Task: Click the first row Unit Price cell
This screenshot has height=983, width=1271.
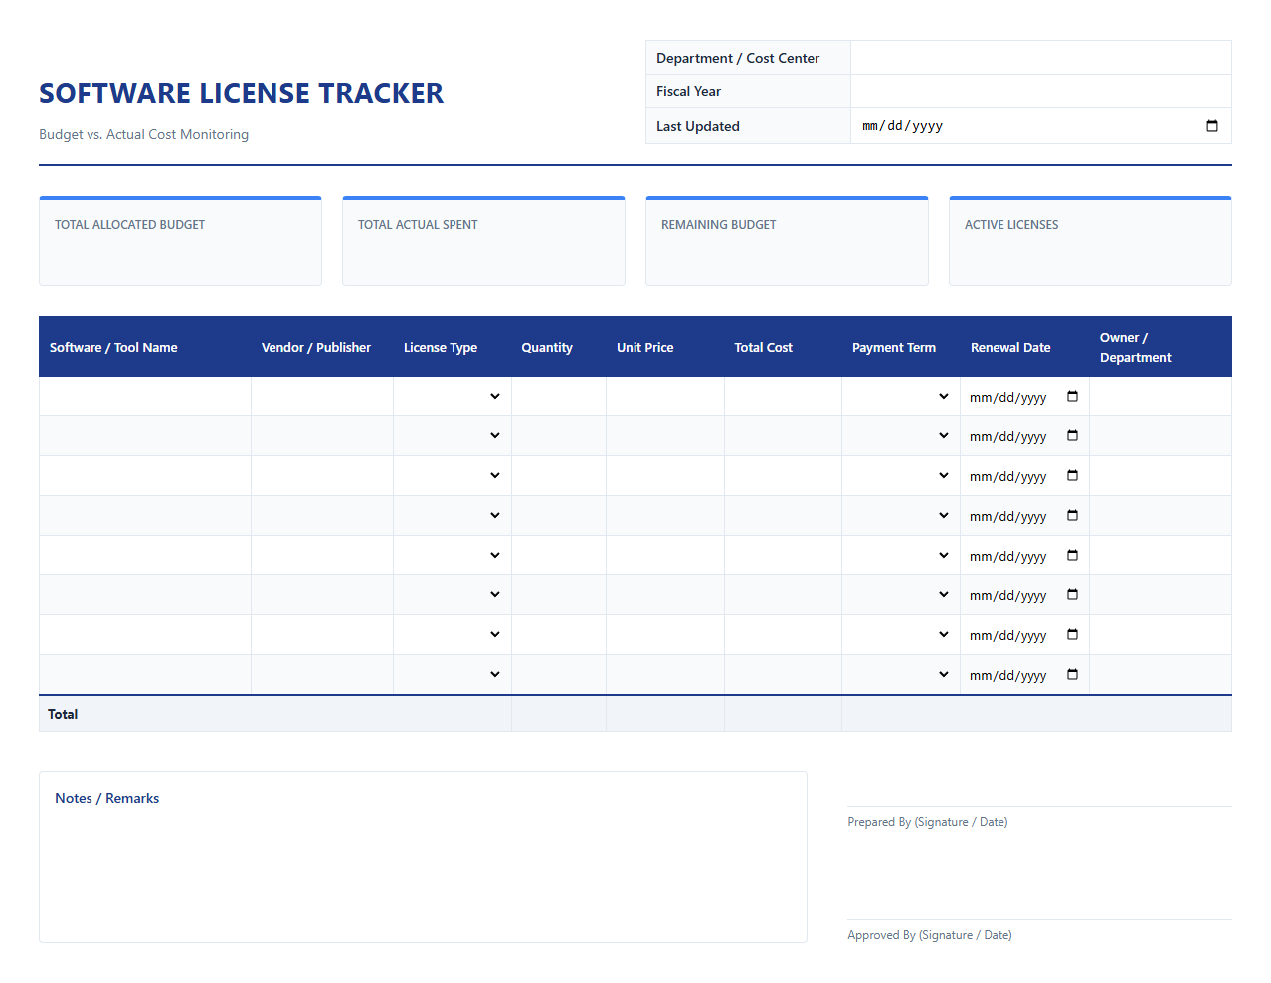Action: [x=665, y=397]
